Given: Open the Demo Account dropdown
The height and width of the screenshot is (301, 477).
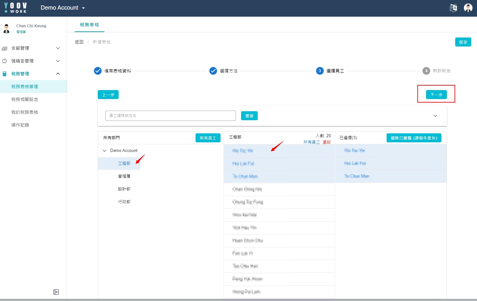Looking at the screenshot, I should 63,8.
